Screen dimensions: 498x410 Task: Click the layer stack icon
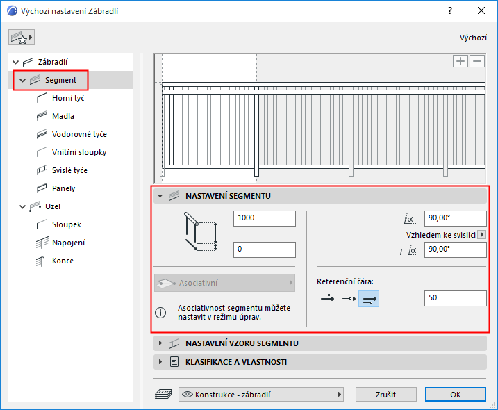[x=163, y=394]
